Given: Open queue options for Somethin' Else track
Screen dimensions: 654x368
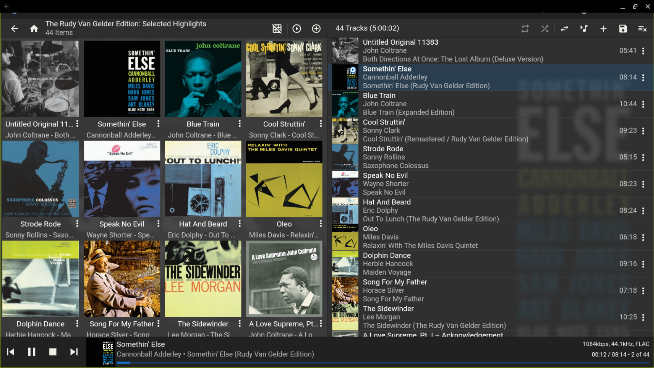Looking at the screenshot, I should pos(643,77).
